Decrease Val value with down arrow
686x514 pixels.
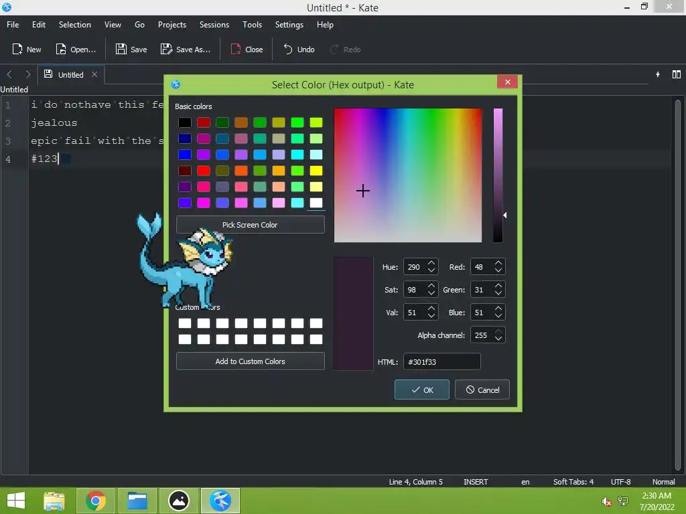tap(431, 316)
